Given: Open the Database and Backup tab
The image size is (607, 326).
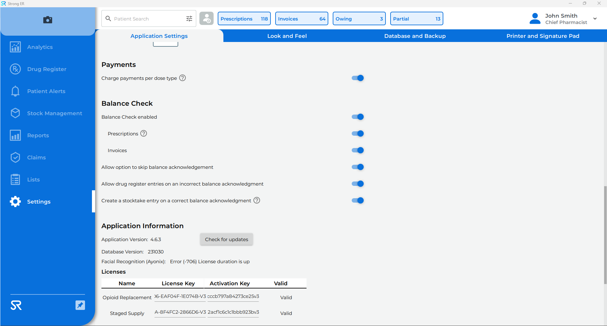Looking at the screenshot, I should click(x=415, y=36).
